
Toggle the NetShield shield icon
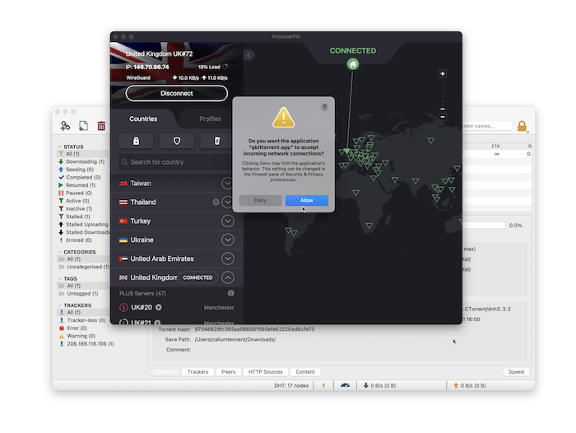177,141
